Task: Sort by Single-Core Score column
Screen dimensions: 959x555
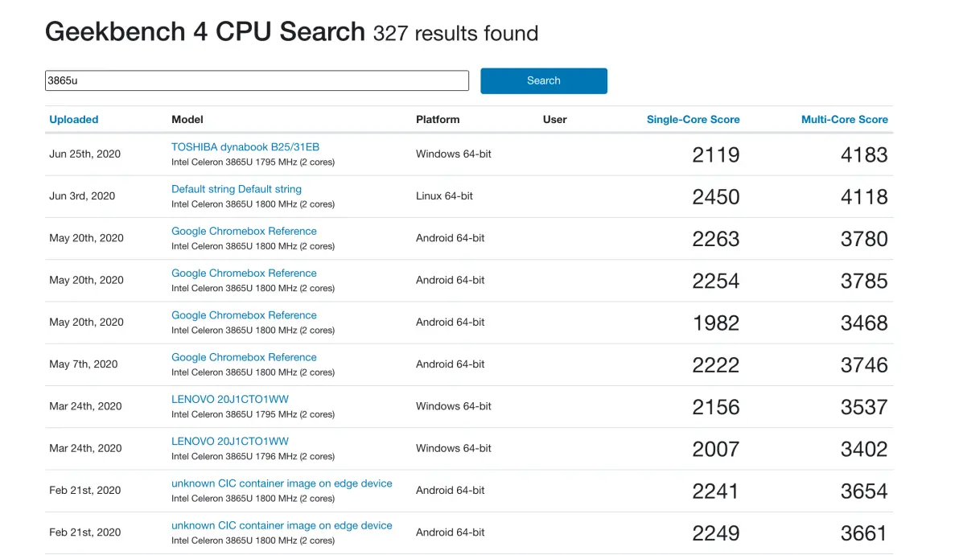Action: pos(693,119)
